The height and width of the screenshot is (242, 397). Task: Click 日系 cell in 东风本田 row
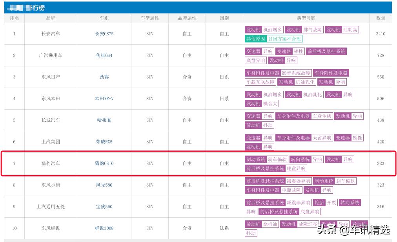tap(224, 99)
